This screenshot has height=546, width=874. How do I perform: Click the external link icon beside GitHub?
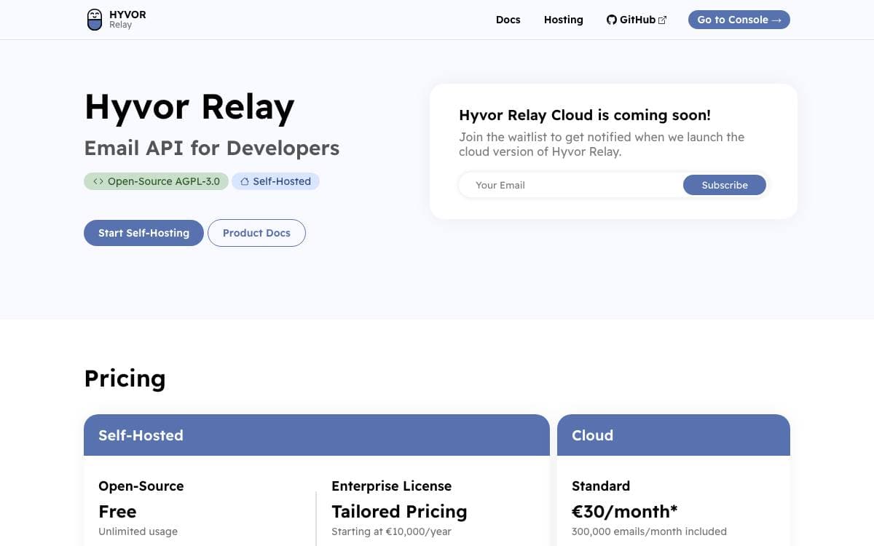662,20
